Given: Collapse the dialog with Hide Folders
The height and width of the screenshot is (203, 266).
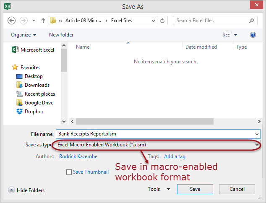Looking at the screenshot, I should (26, 190).
